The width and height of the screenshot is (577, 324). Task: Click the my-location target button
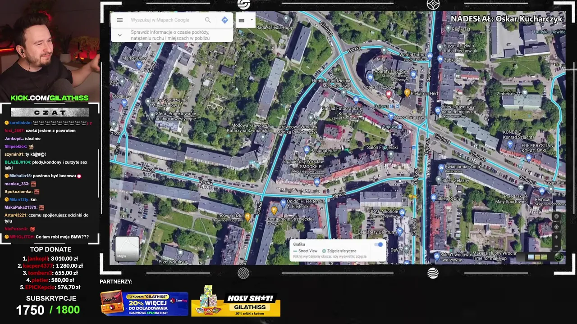556,227
